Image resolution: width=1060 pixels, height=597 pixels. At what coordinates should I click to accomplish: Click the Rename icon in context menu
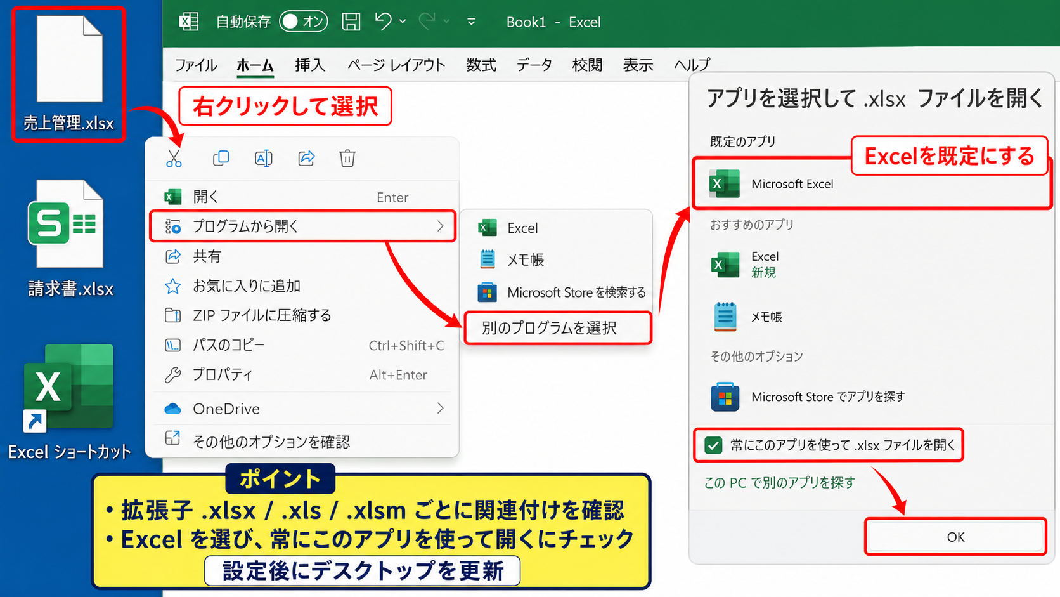[264, 158]
